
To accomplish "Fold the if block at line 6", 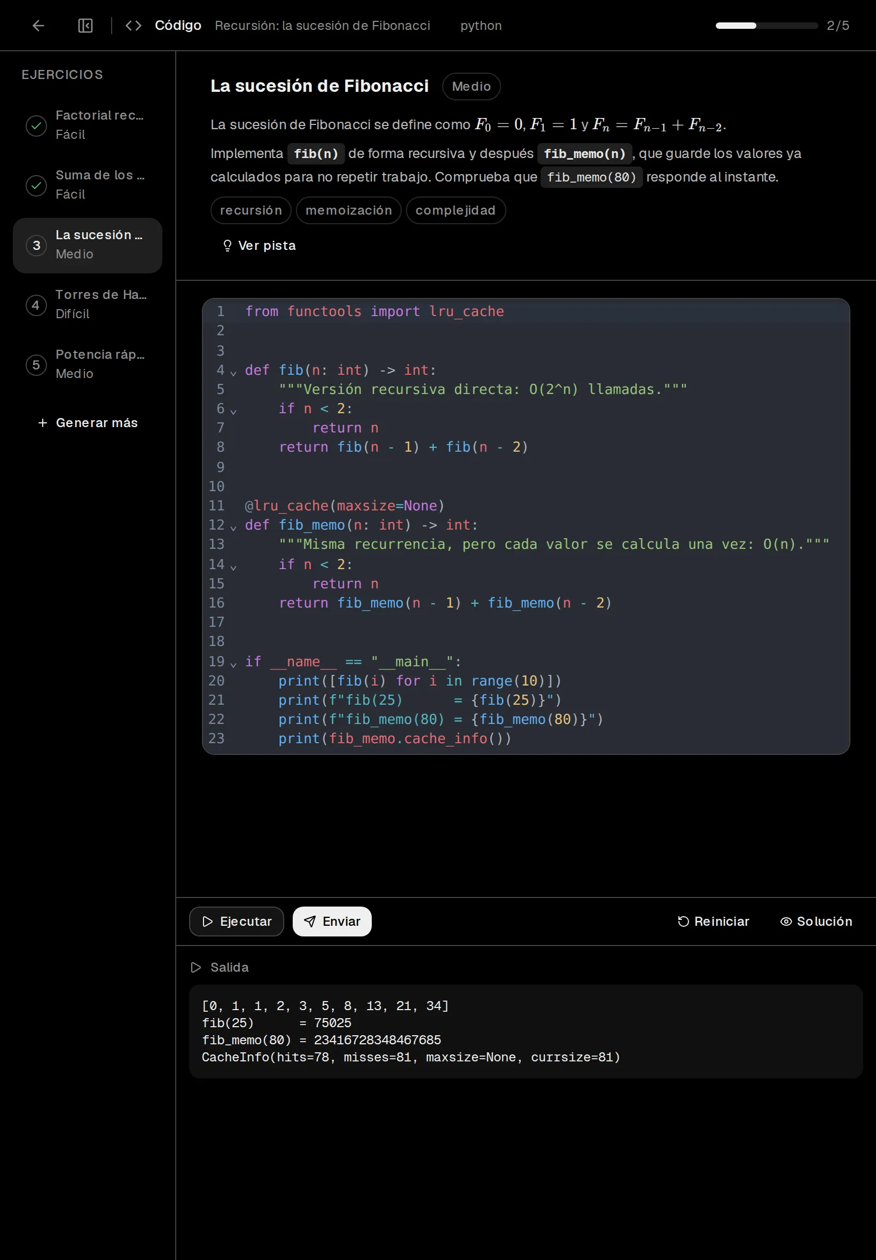I will pos(233,412).
